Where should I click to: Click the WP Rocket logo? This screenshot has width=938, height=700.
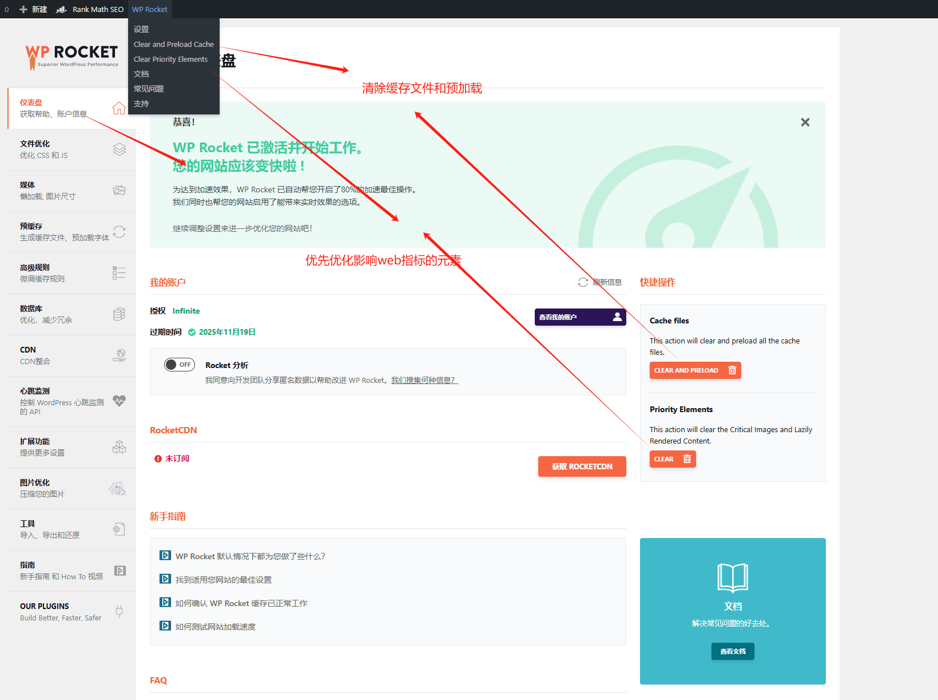72,57
